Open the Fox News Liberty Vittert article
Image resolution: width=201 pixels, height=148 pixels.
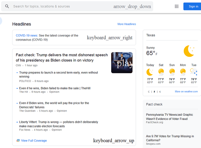59,124
